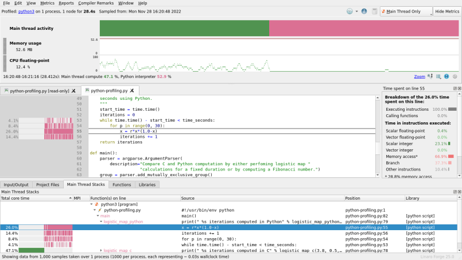Close the active python-profiling.py editor tab
Viewport: 462px width, 260px height.
131,91
